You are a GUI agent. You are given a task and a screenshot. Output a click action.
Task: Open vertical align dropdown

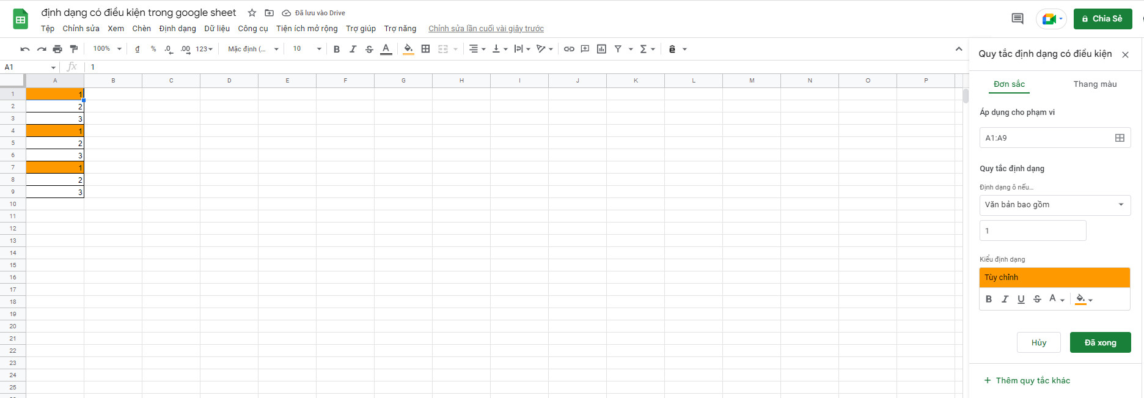[x=500, y=49]
